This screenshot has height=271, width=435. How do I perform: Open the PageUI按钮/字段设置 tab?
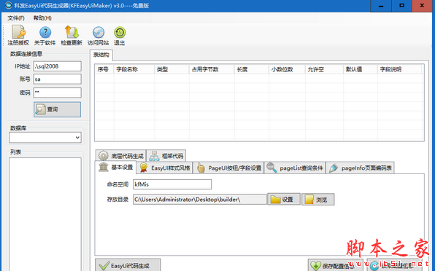[x=228, y=168]
